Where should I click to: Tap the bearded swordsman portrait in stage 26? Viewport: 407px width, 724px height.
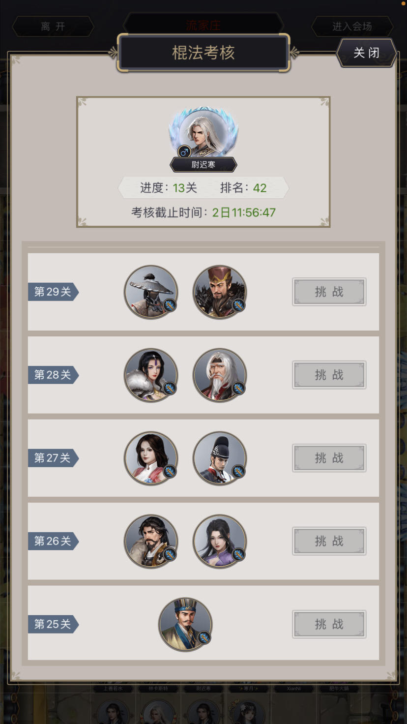click(151, 542)
